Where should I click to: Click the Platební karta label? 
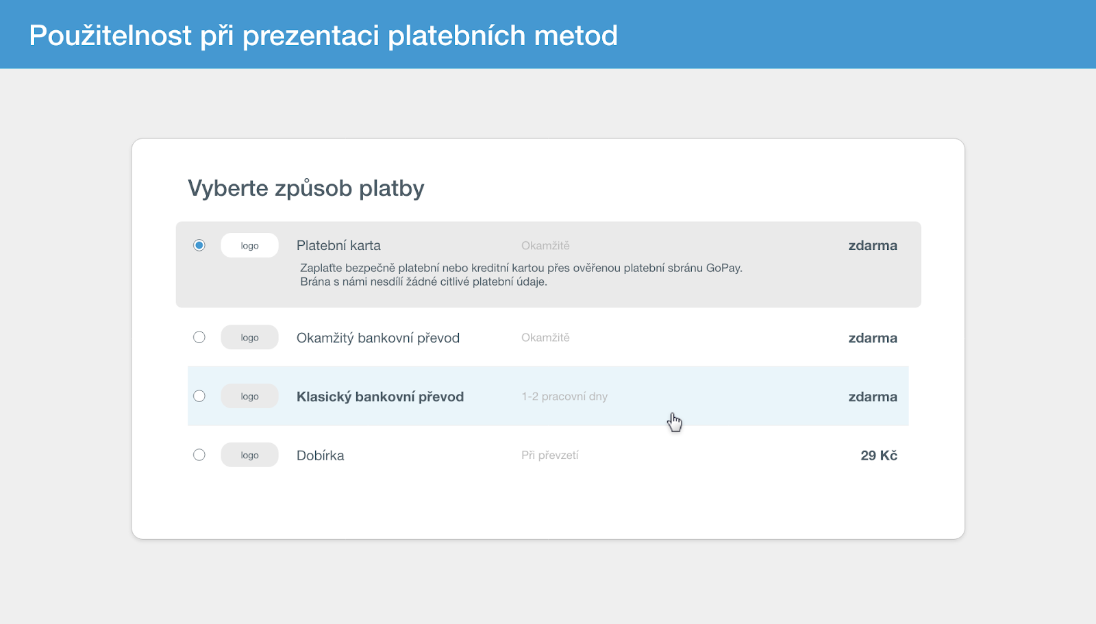point(338,245)
